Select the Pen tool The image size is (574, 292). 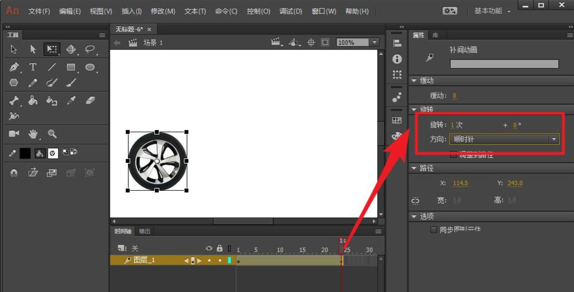[x=14, y=67]
